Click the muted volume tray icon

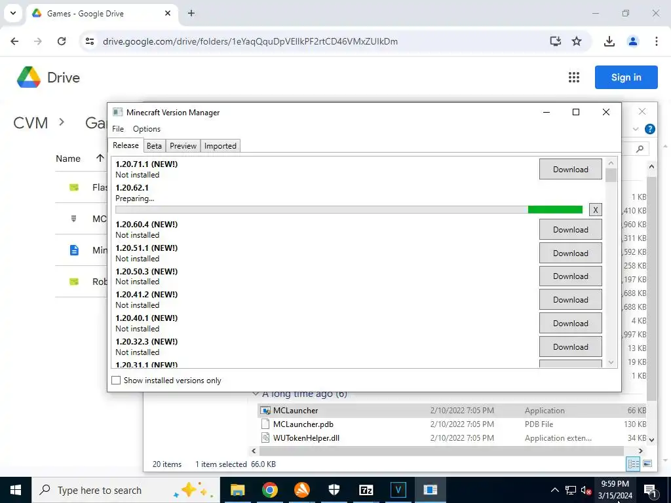pos(586,490)
